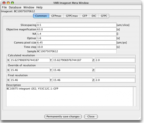Switch to the GFPCmax tab

point(72,16)
